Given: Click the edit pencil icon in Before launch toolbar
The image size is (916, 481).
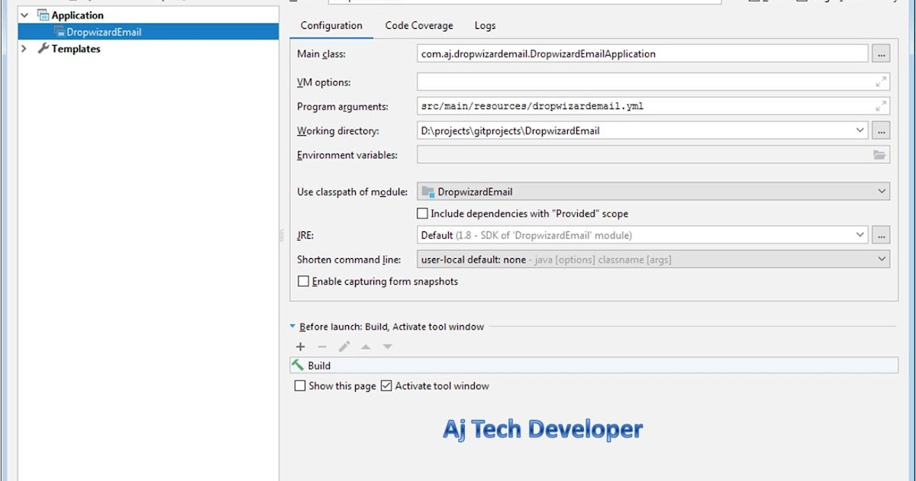Looking at the screenshot, I should tap(343, 346).
